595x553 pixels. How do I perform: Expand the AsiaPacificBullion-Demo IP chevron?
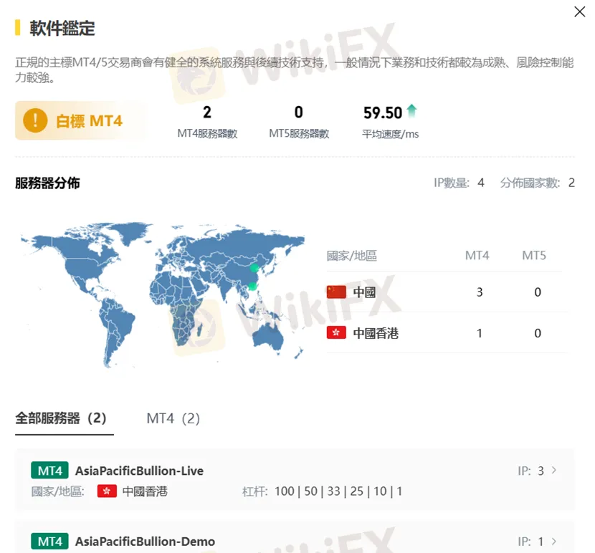(554, 542)
